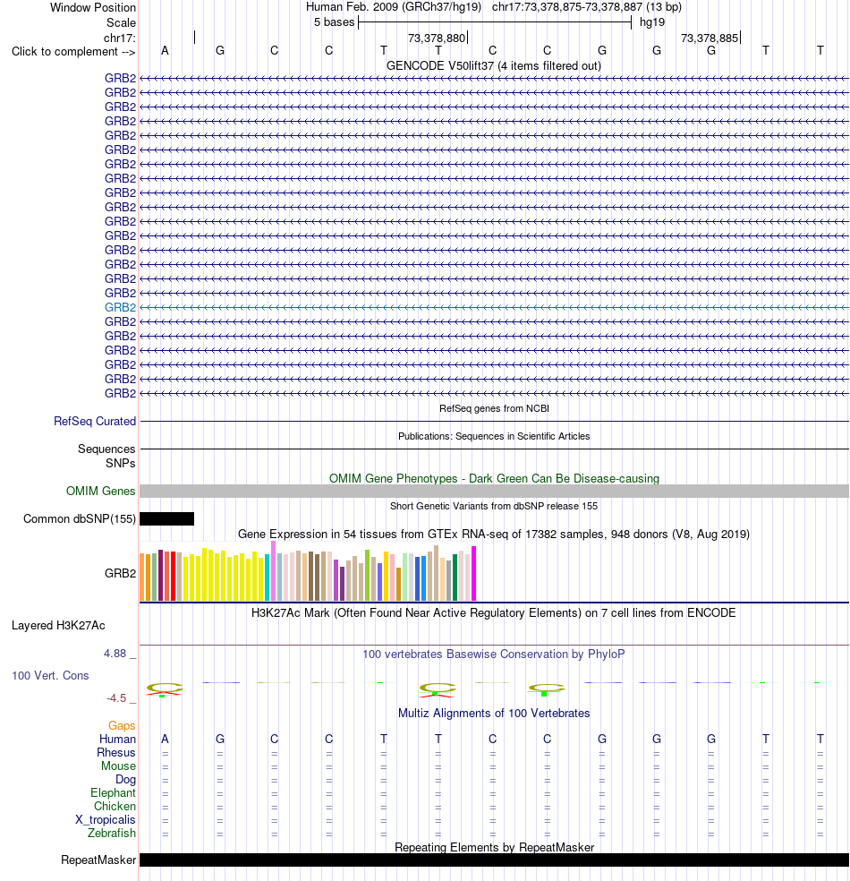The width and height of the screenshot is (850, 881).
Task: Open "OMIM Gene Phenotypes" track title
Action: (x=494, y=479)
